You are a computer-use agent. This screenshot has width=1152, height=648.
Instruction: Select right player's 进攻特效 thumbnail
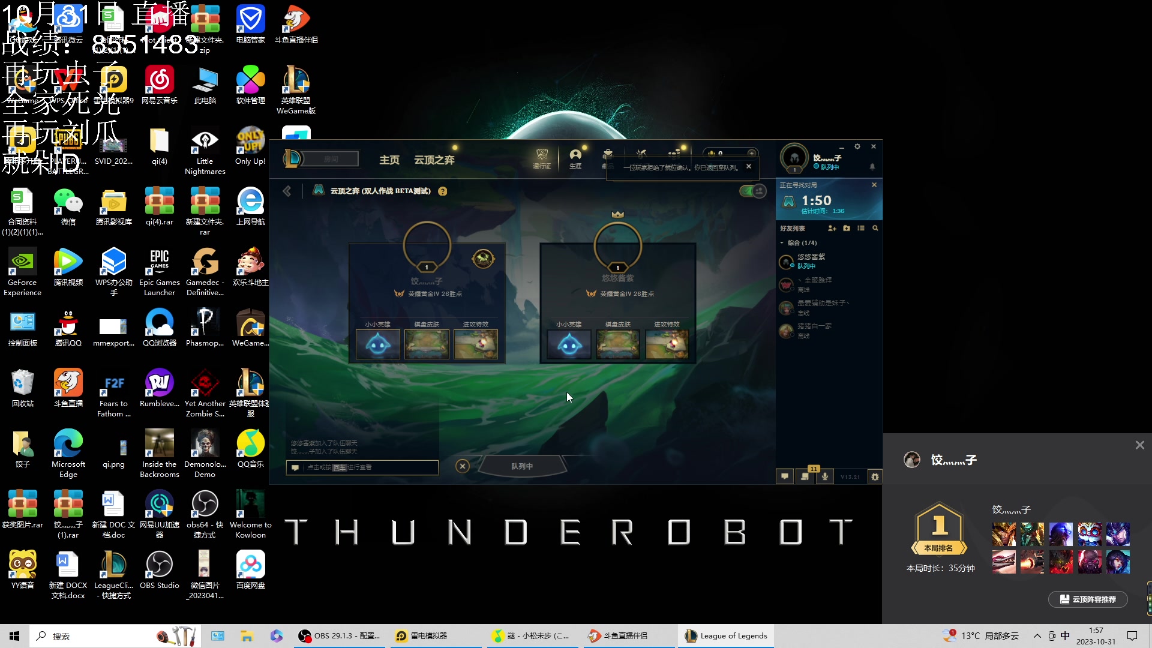[667, 344]
